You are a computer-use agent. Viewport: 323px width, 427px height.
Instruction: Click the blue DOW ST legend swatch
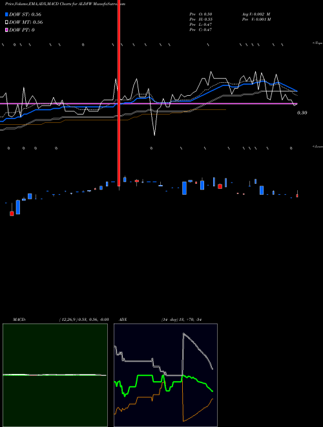[x=6, y=14]
